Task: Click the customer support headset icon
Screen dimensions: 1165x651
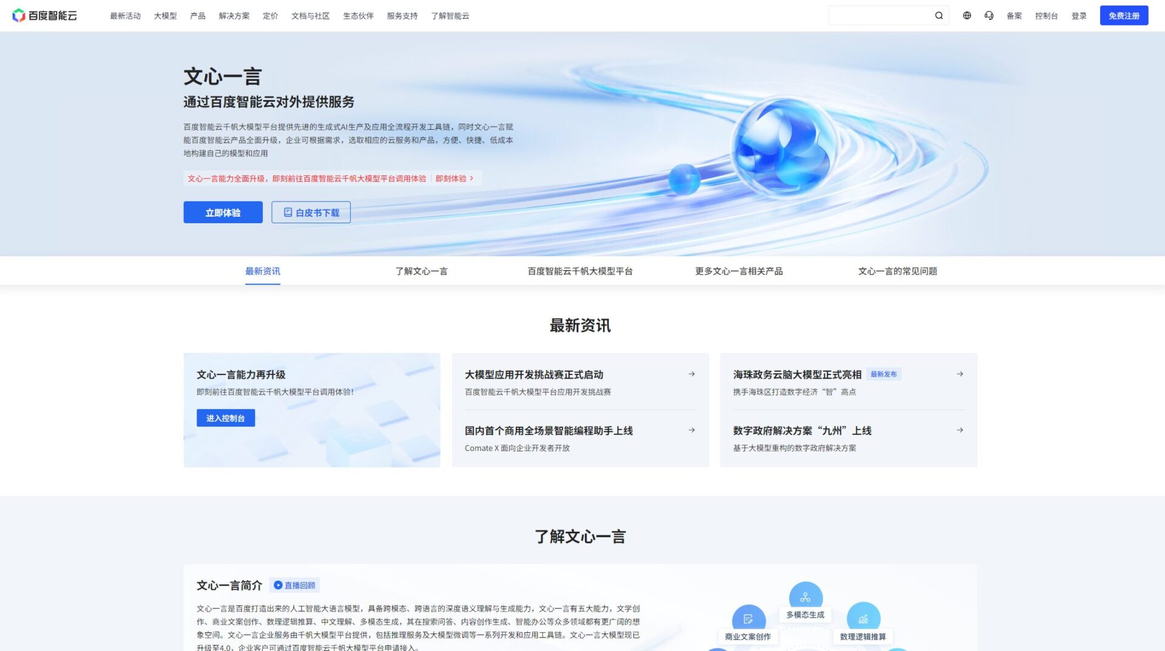Action: click(990, 15)
